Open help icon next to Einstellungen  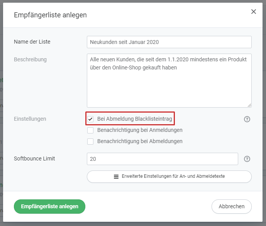[x=247, y=119]
